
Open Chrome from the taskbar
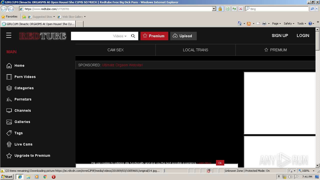point(45,177)
